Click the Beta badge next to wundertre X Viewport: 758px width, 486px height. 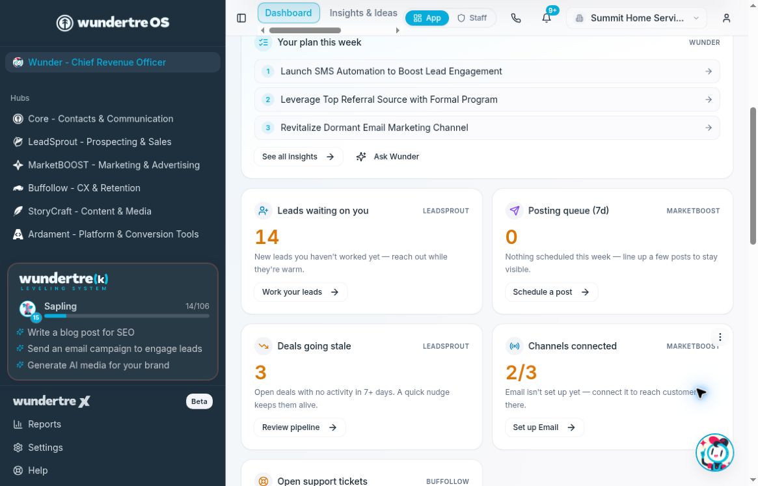[199, 401]
